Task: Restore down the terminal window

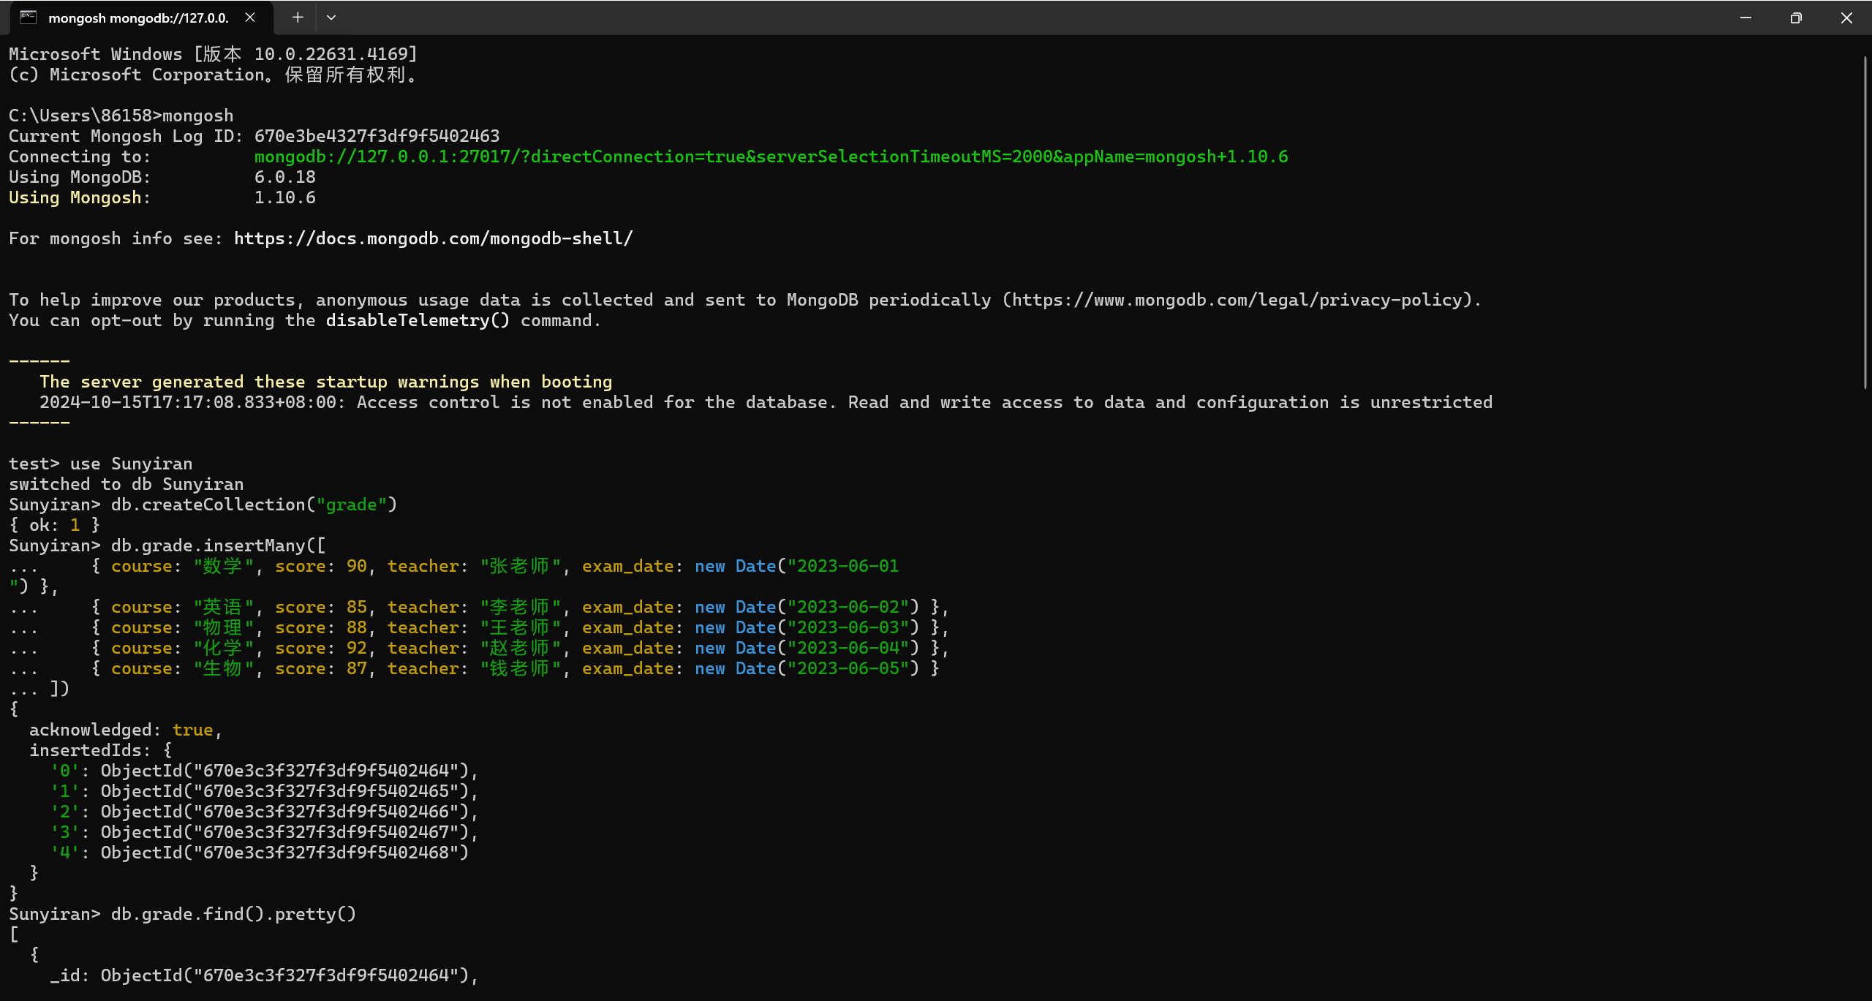Action: (1796, 18)
